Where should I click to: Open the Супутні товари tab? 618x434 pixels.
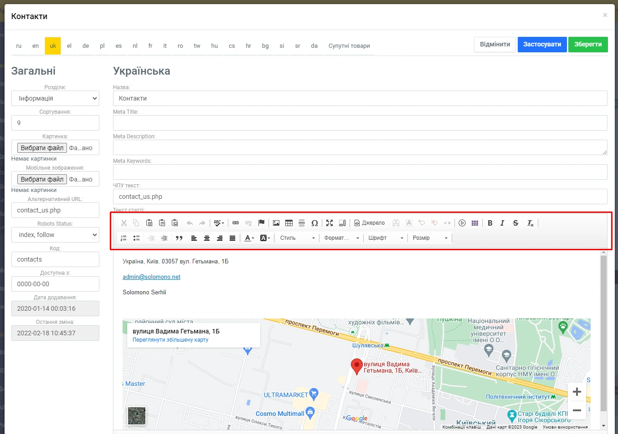[349, 46]
